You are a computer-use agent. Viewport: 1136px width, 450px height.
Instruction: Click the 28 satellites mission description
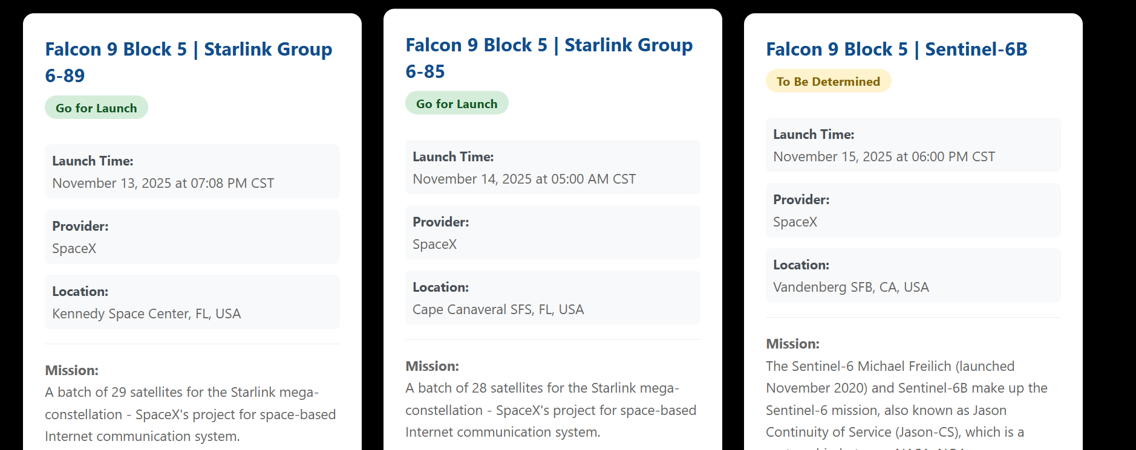(550, 410)
